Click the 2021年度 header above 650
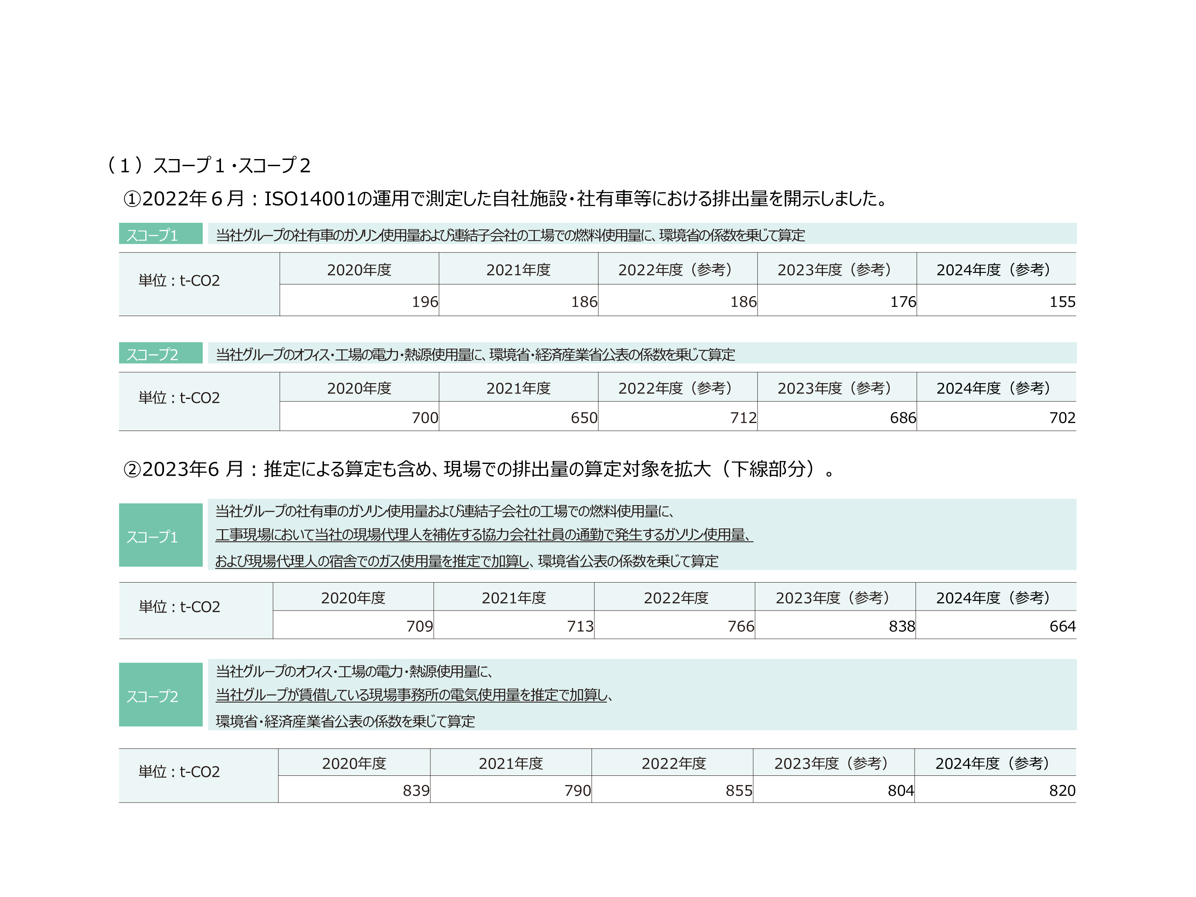This screenshot has width=1196, height=897. [x=518, y=388]
